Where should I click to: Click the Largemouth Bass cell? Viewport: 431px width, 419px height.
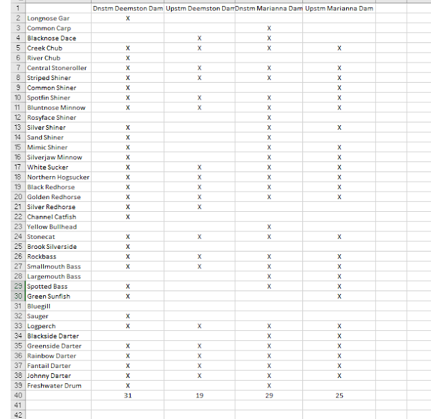tap(59, 276)
